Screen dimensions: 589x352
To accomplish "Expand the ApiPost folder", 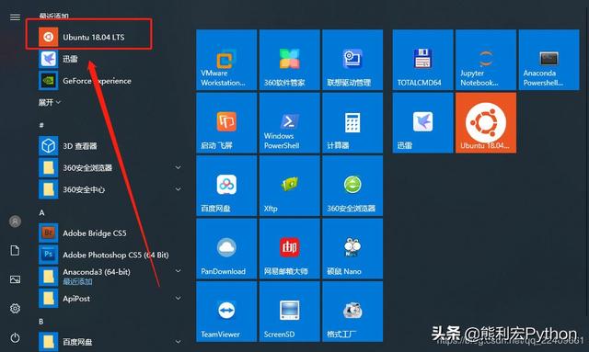I will click(x=111, y=299).
